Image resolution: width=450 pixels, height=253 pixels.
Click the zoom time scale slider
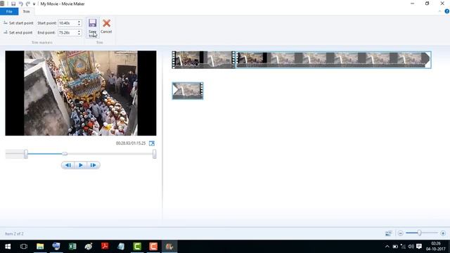[x=419, y=233]
